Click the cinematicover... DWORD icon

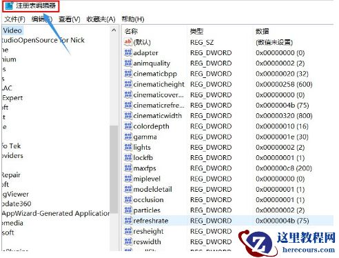pos(128,95)
